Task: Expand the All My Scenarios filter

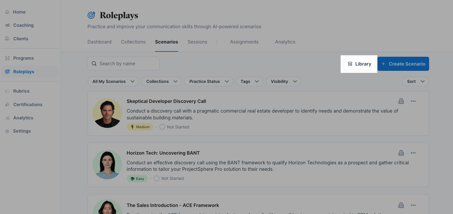Action: (x=113, y=81)
